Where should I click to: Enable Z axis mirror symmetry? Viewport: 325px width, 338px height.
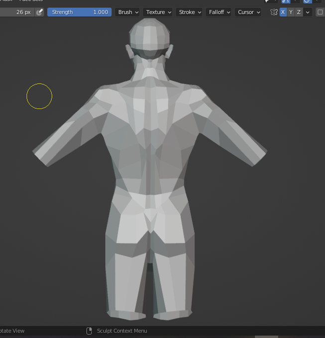pos(299,12)
